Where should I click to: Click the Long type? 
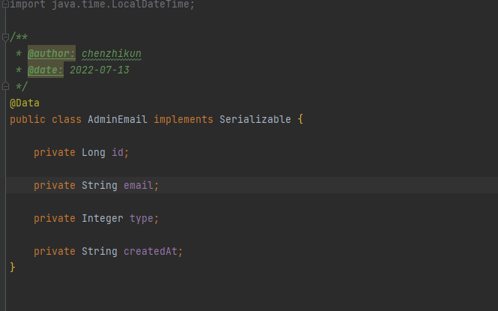(x=94, y=152)
